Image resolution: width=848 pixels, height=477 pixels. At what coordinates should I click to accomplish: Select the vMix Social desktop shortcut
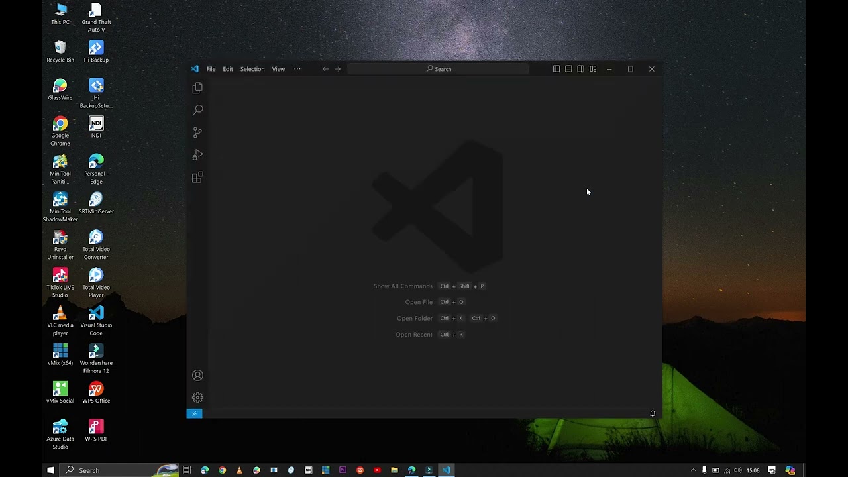pos(60,392)
